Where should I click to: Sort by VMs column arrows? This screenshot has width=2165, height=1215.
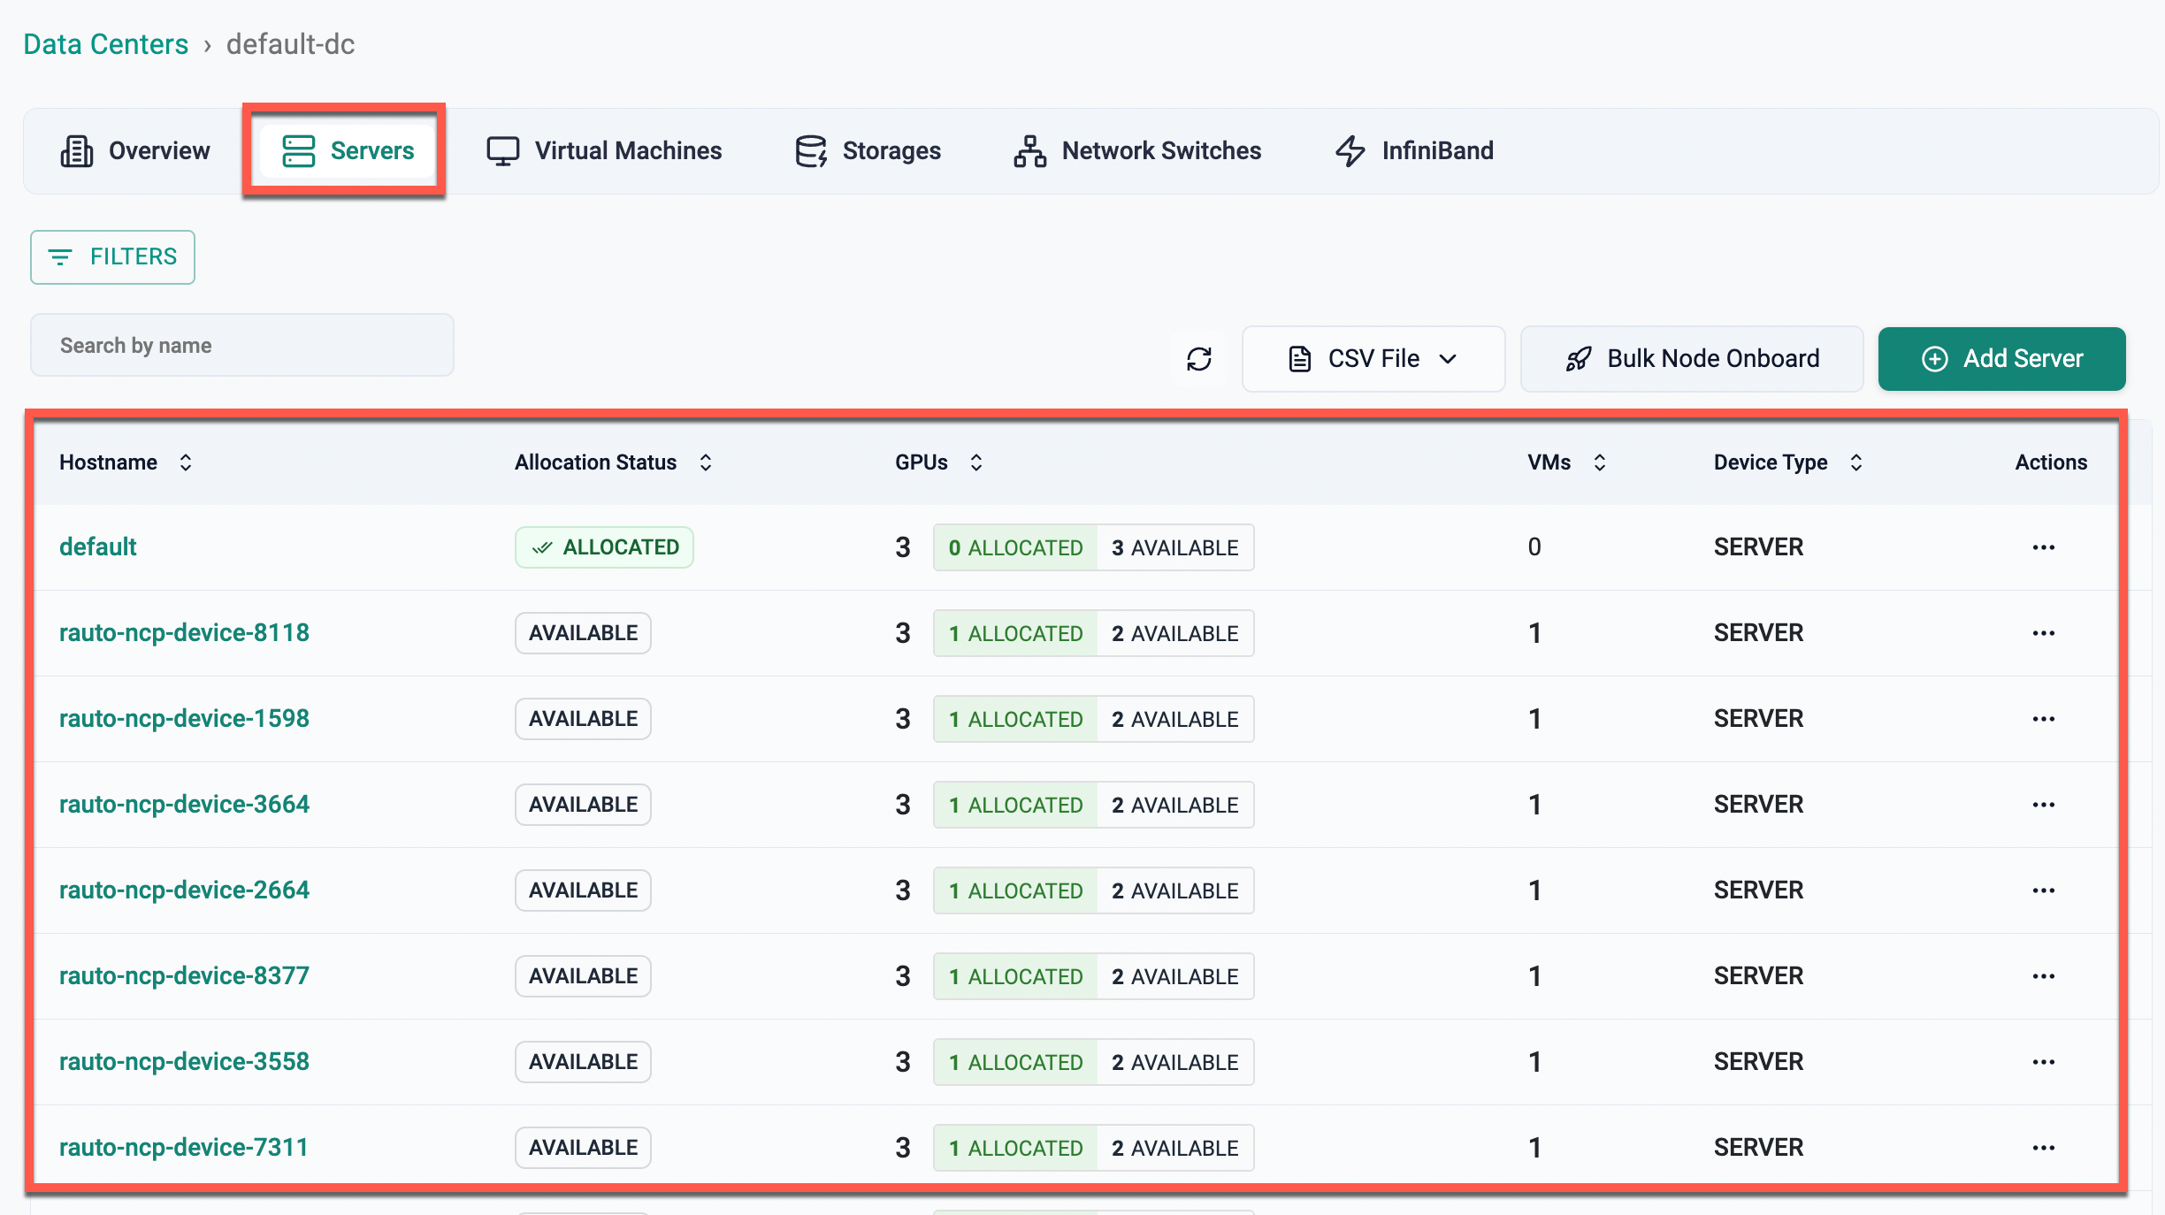[1600, 462]
